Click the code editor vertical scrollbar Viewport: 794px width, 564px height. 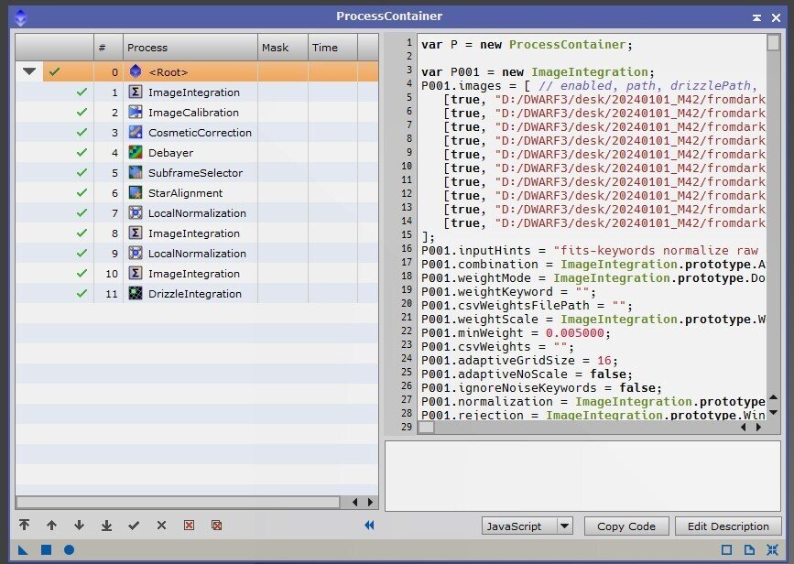click(x=773, y=43)
